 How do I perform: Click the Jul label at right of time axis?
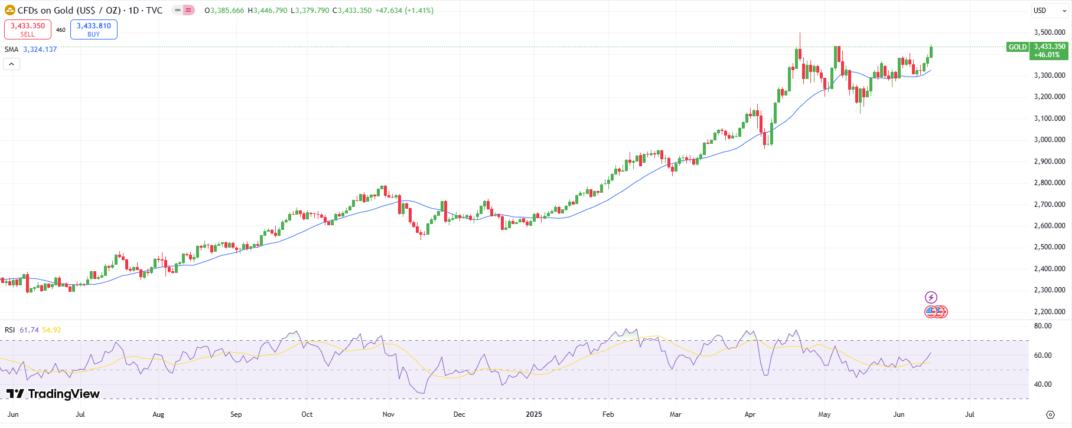[x=970, y=414]
